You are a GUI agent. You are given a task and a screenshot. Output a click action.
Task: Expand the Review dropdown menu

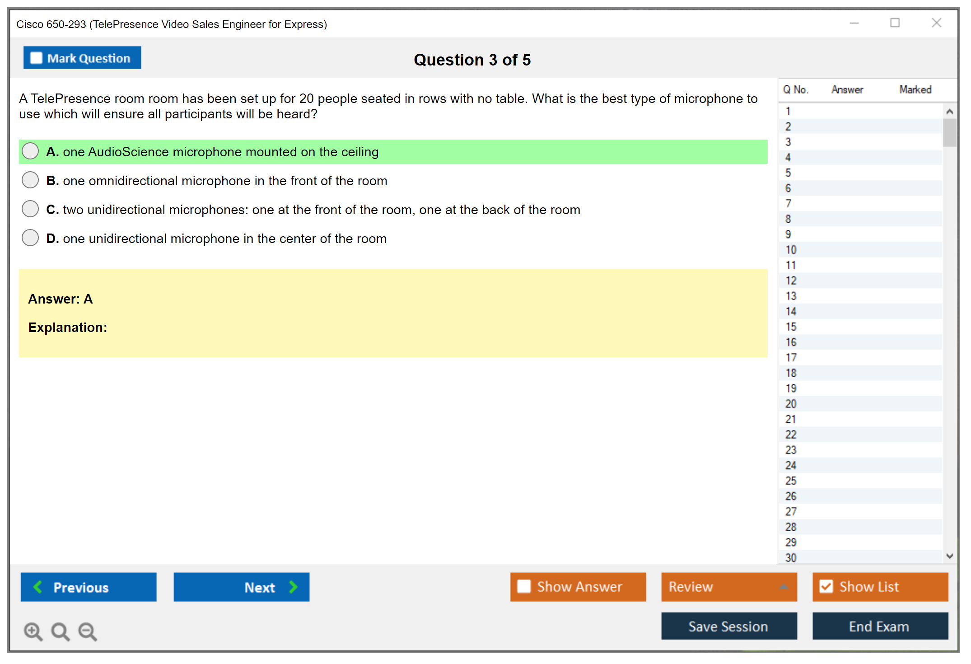784,587
